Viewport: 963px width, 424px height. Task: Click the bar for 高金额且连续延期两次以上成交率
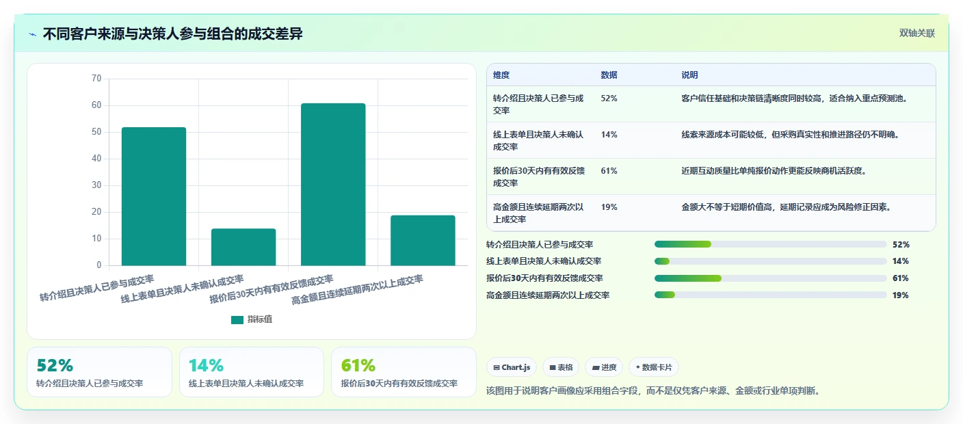423,241
